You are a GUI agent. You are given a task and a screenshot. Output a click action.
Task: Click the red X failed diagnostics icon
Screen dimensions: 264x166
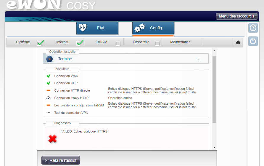tap(52, 138)
